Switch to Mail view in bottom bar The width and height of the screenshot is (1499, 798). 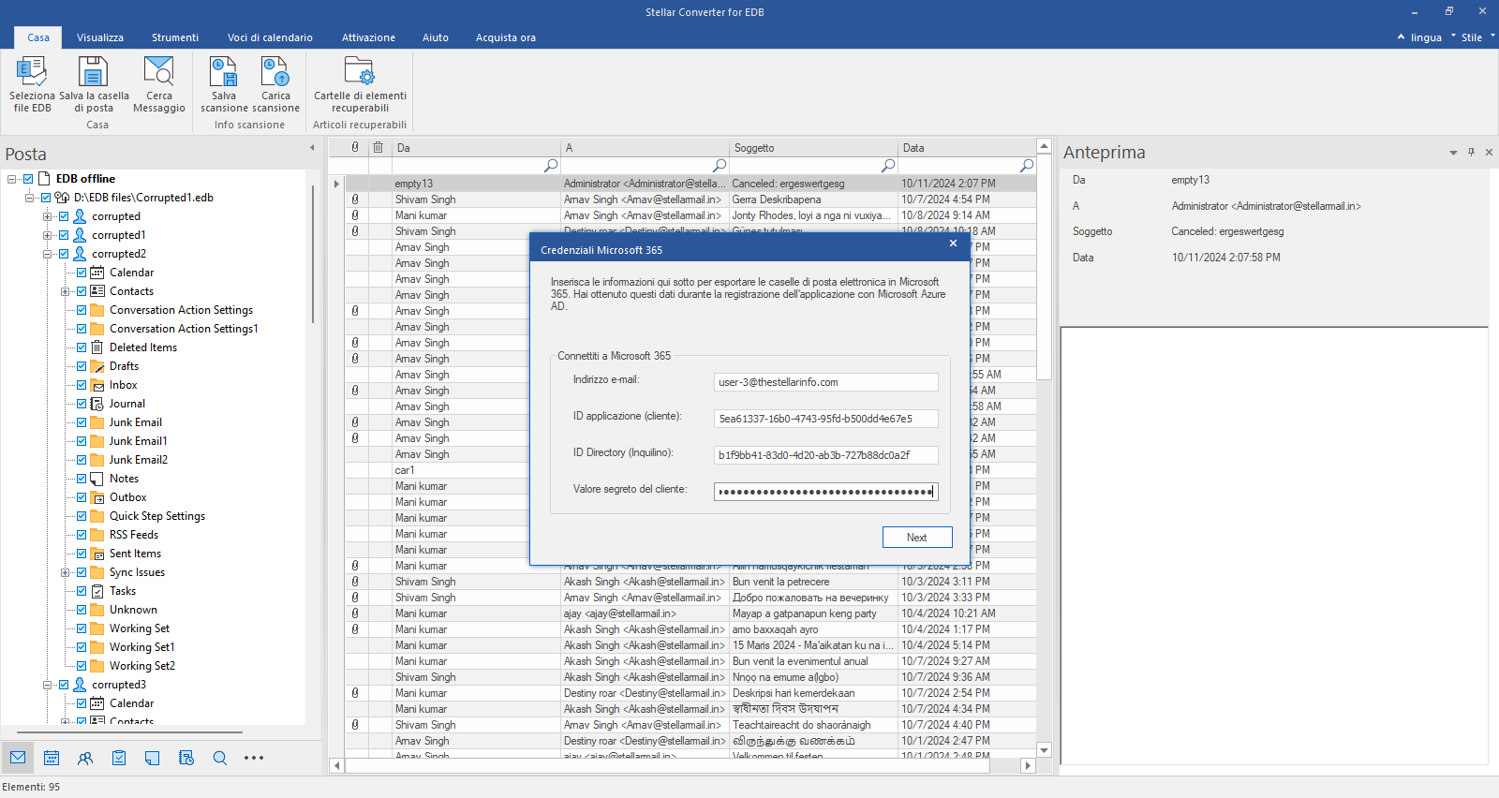(x=18, y=758)
